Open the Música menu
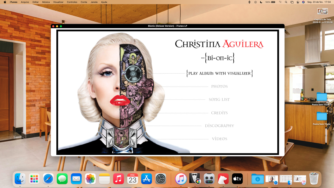 (x=46, y=2)
